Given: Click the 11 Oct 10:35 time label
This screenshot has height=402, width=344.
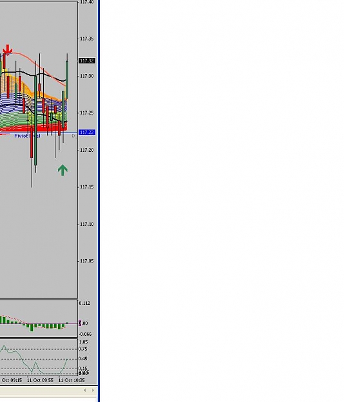Looking at the screenshot, I should point(72,380).
